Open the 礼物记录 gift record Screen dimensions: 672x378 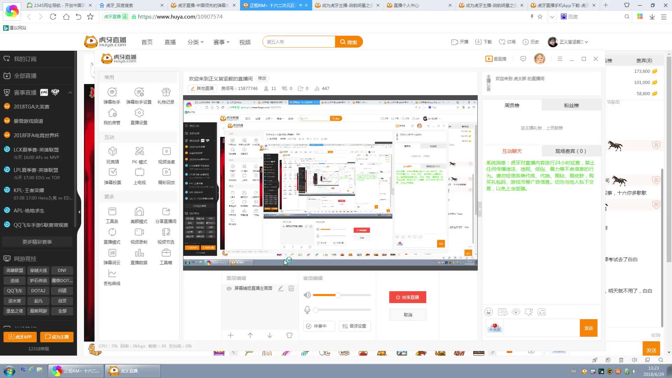pyautogui.click(x=166, y=96)
